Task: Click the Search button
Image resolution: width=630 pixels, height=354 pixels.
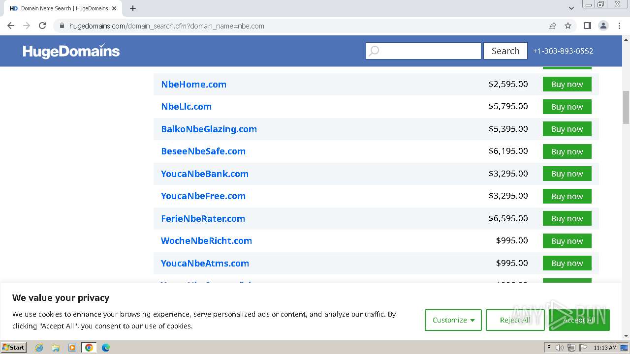Action: coord(505,51)
